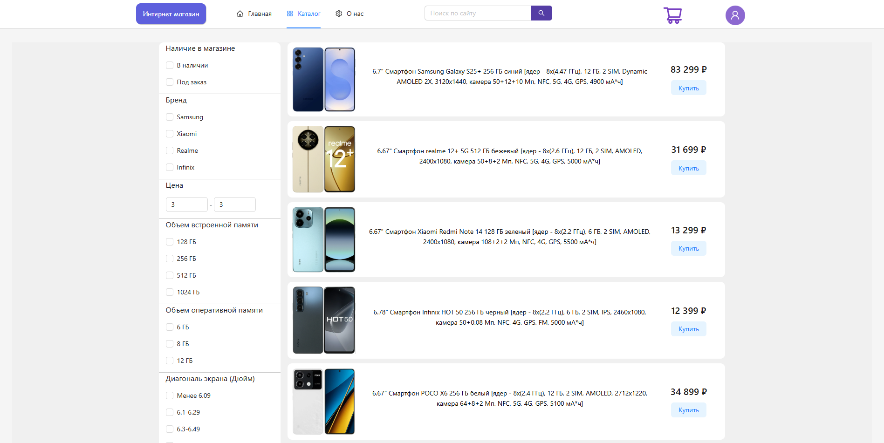The height and width of the screenshot is (443, 884).
Task: Open the realme 12+ 5G 512 ГБ description
Action: click(510, 156)
